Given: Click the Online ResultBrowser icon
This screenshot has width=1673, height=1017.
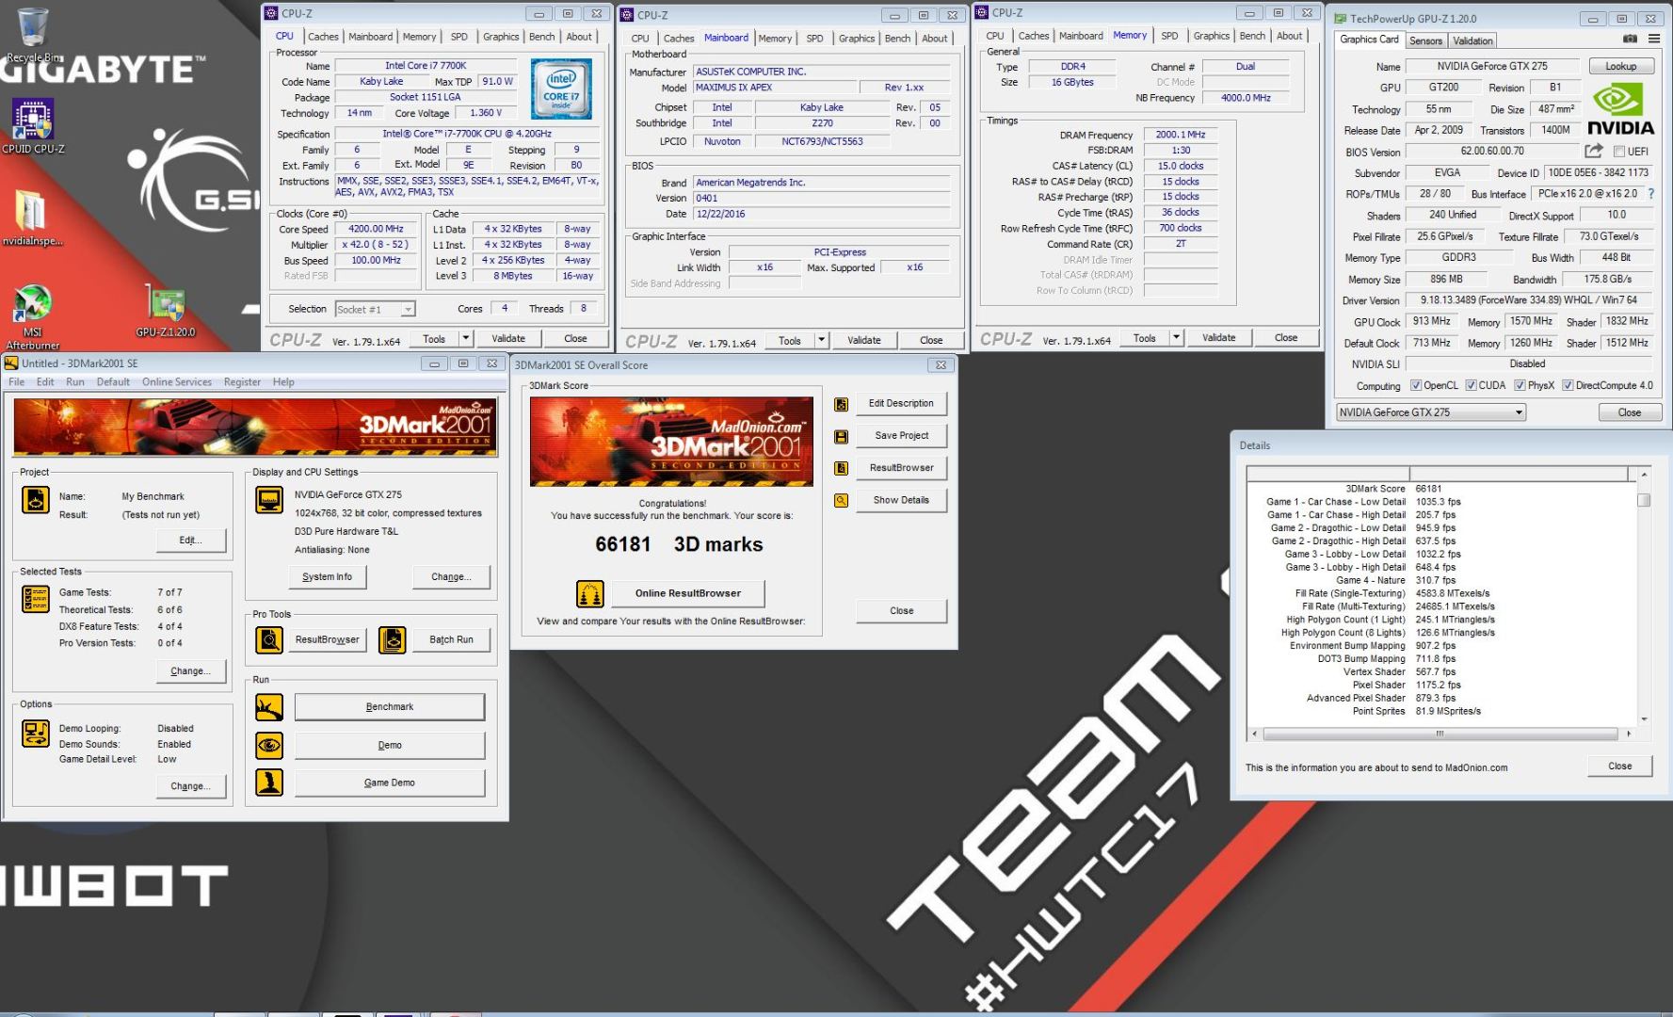Looking at the screenshot, I should point(589,593).
